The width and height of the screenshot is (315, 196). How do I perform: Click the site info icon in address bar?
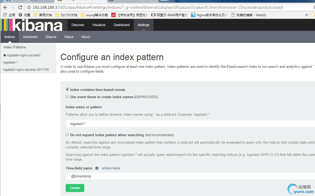29,7
